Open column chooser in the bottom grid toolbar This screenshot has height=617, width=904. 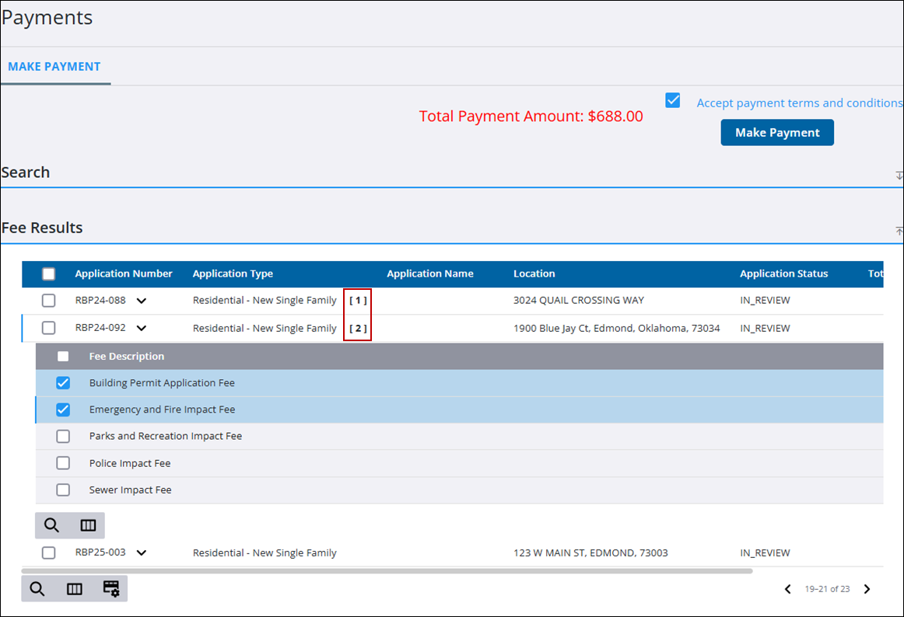(74, 589)
